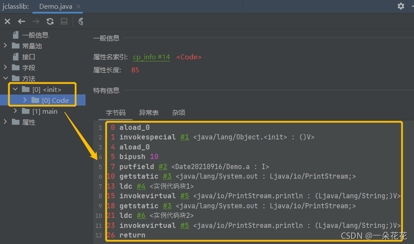414x244 pixels.
Task: Click the 常量池 folder icon
Action: click(x=16, y=46)
